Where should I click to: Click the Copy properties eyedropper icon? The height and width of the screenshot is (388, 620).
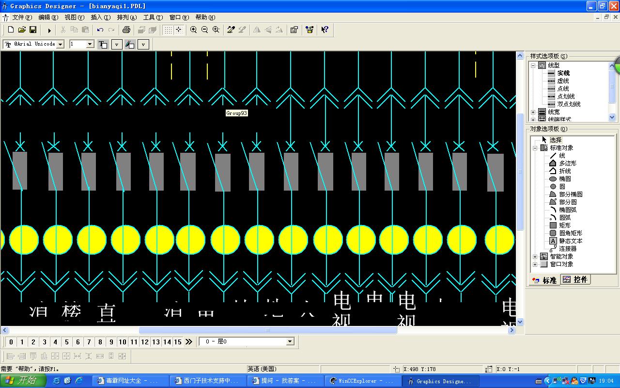click(x=231, y=30)
